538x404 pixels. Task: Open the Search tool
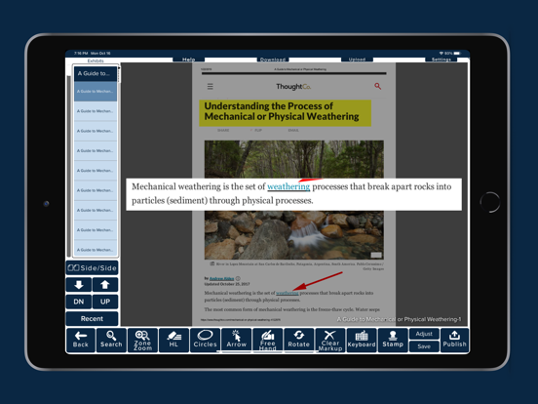(x=111, y=340)
